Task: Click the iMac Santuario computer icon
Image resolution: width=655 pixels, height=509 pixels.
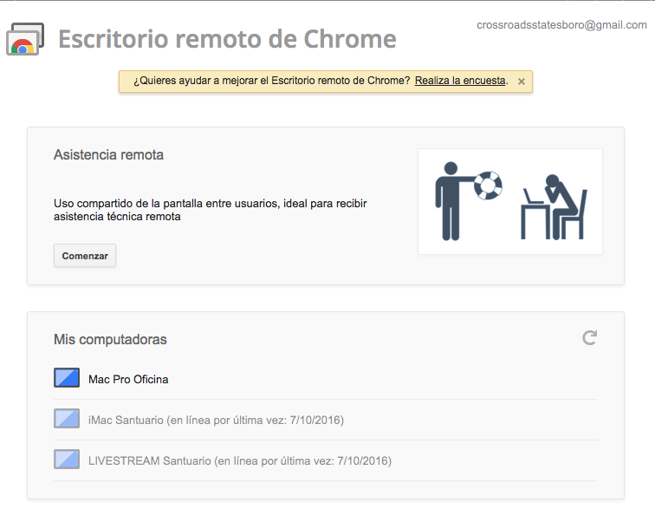Action: click(67, 418)
